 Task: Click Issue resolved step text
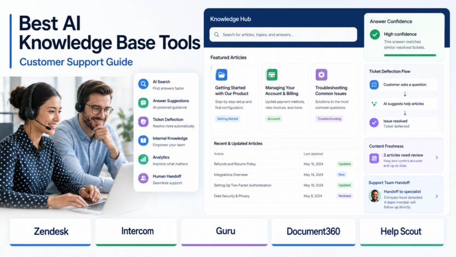pyautogui.click(x=395, y=121)
